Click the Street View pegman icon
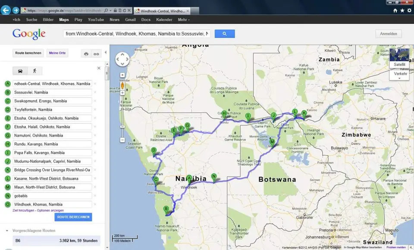 [122, 85]
